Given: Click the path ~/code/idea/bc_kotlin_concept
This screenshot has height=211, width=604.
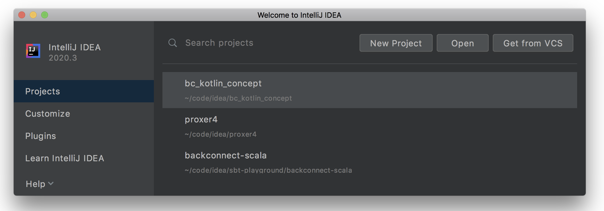Looking at the screenshot, I should pos(238,98).
